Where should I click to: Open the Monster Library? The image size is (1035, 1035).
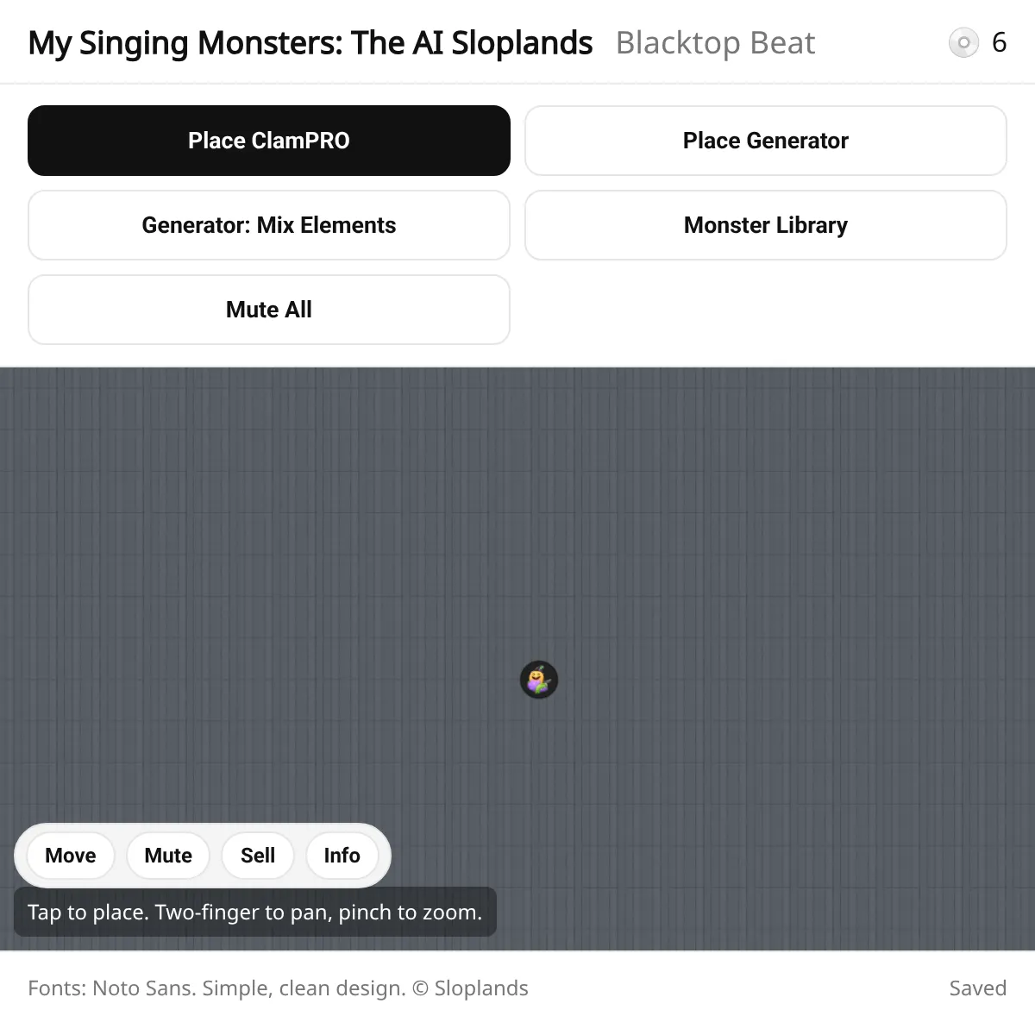[766, 225]
